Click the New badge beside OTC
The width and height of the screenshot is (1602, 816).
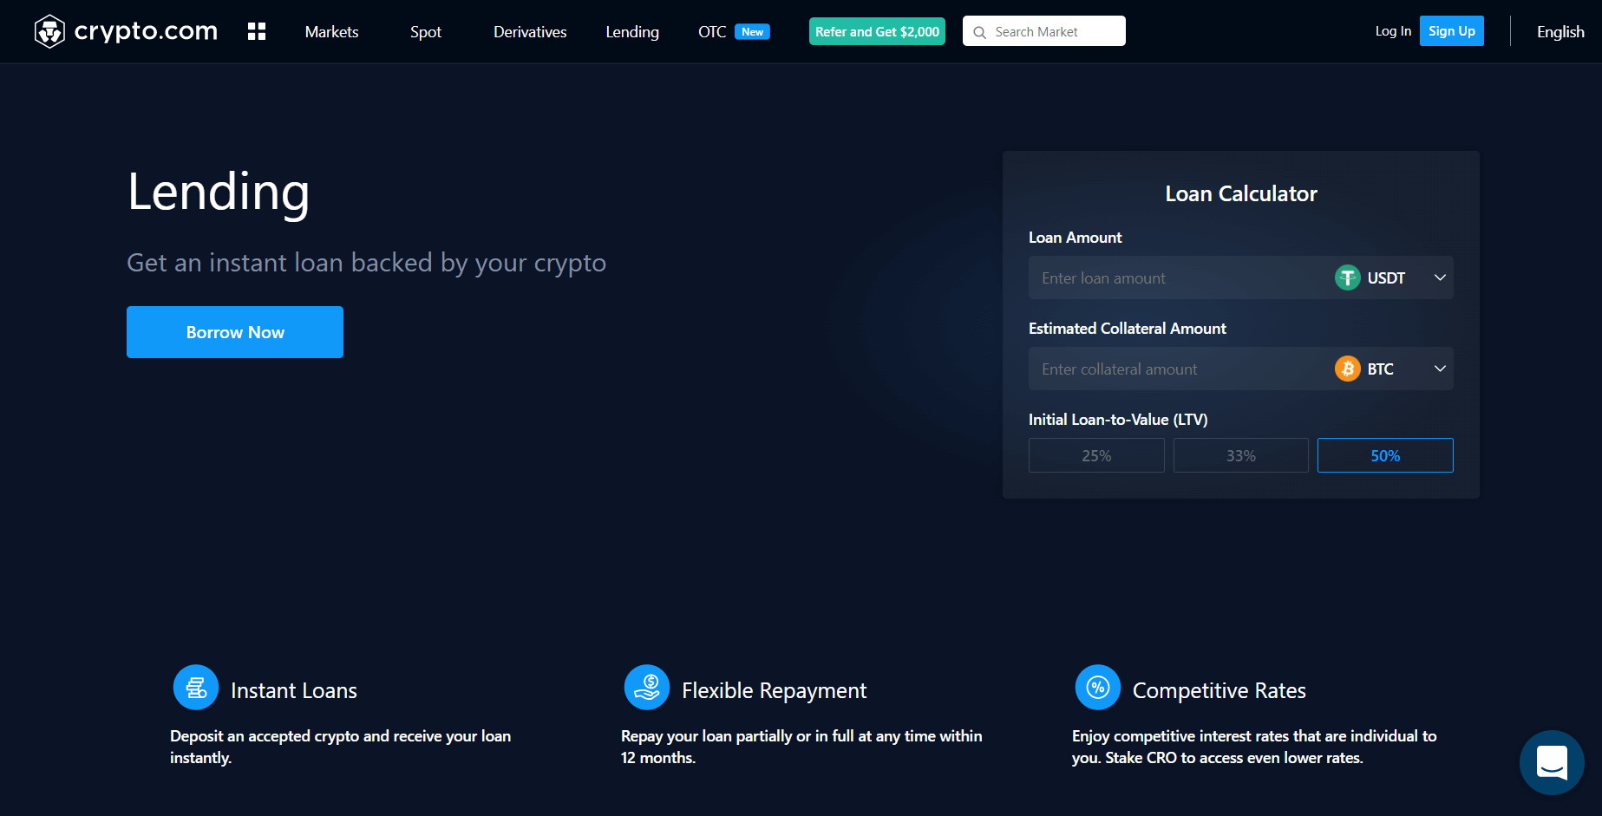click(752, 32)
